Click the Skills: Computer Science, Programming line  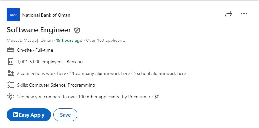[56, 85]
